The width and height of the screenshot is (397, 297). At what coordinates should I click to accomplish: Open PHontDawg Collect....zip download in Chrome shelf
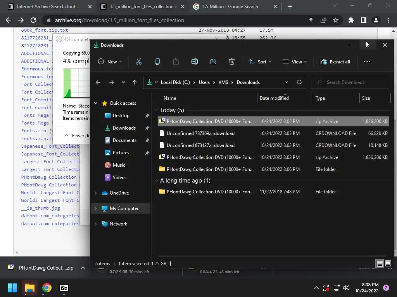tap(41, 268)
